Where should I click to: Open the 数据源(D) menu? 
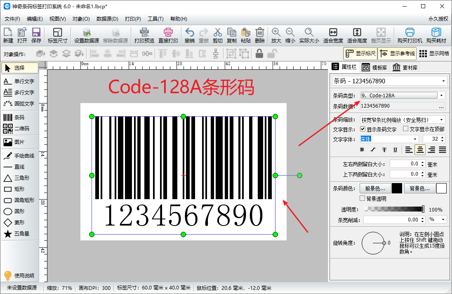107,19
